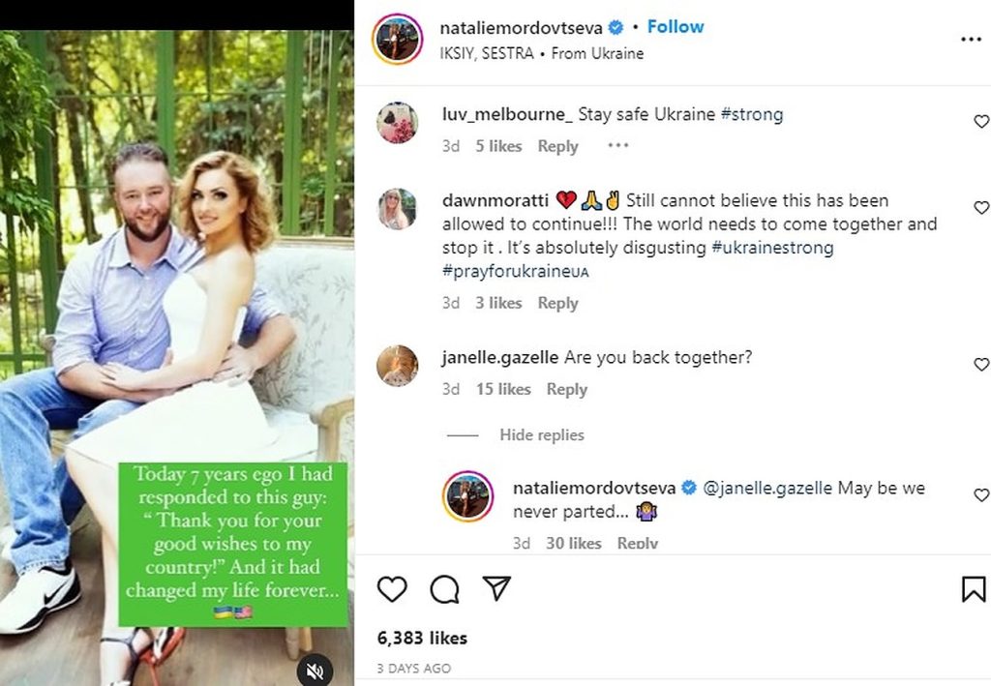
Task: Like dawnmoratti's comment
Action: pyautogui.click(x=980, y=208)
